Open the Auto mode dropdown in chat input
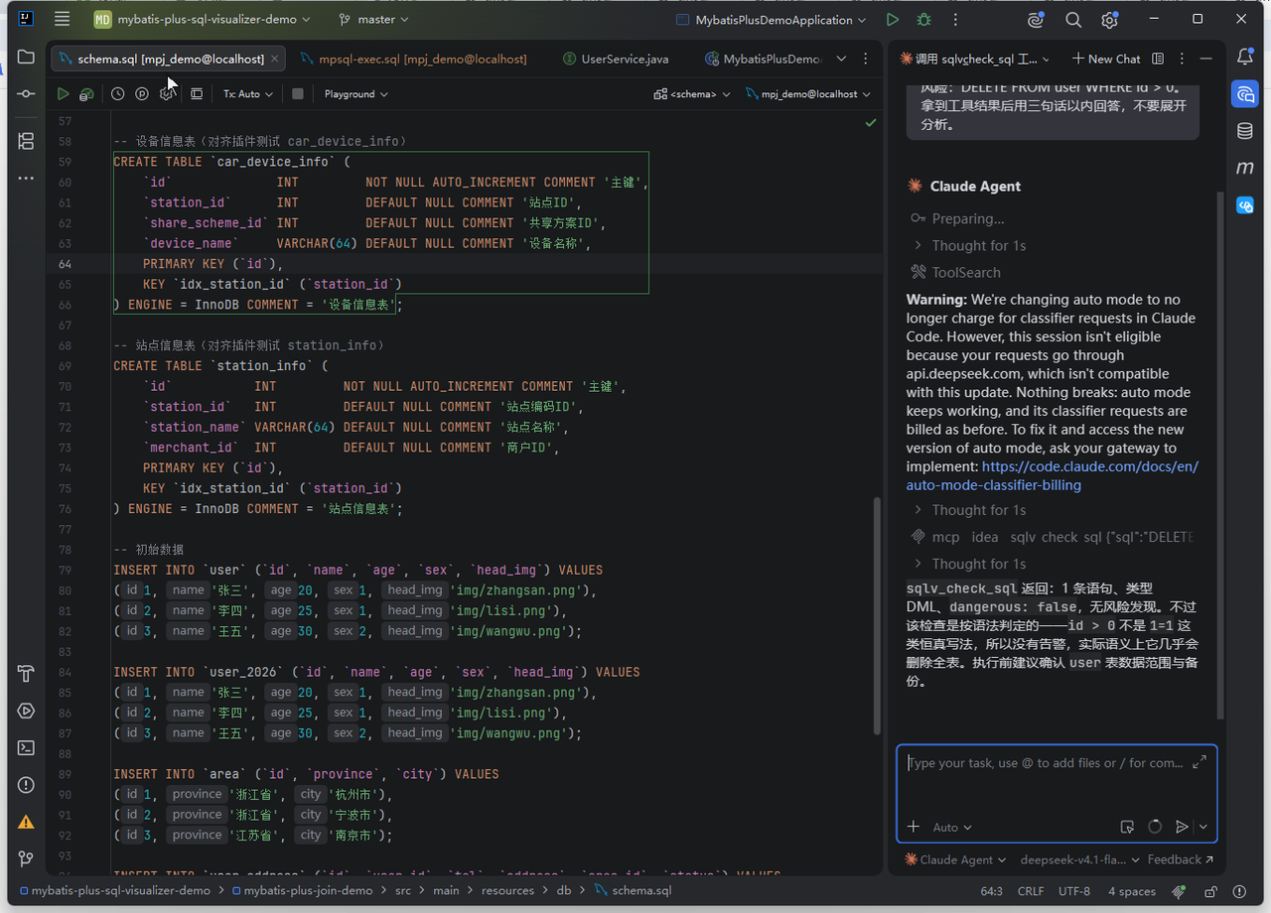Viewport: 1271px width, 913px height. coord(952,827)
